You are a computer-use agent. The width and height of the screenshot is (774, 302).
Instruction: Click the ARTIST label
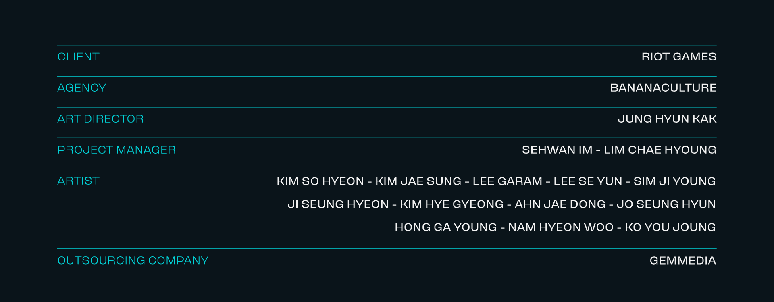[x=78, y=181]
